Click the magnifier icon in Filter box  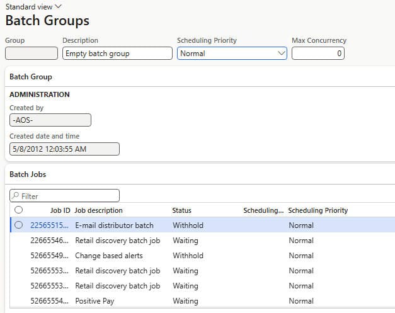click(x=15, y=195)
